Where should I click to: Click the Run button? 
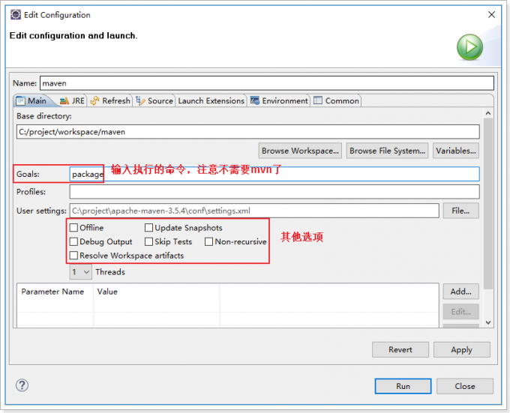click(x=403, y=386)
